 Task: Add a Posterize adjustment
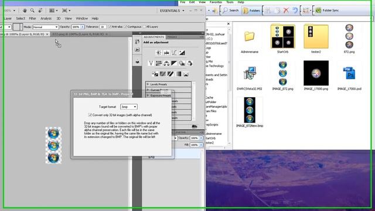[163, 74]
